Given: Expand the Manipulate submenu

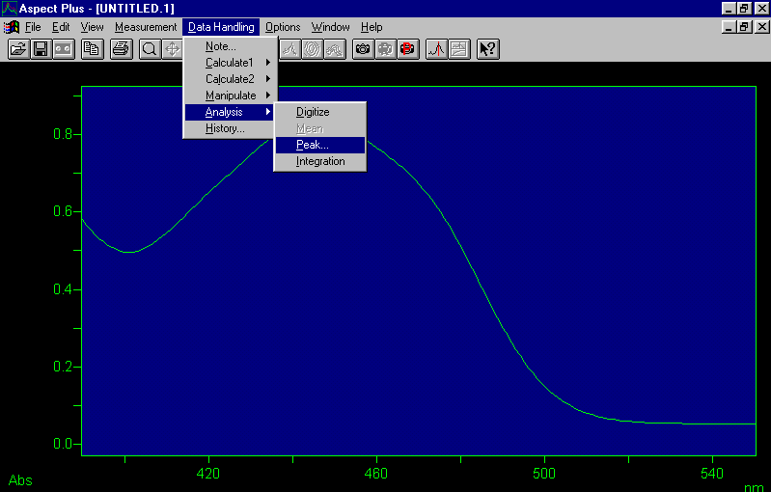Looking at the screenshot, I should [x=231, y=96].
